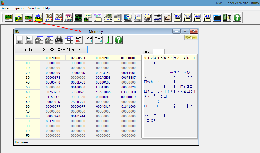The image size is (260, 153).
Task: Open the SMBIOS tool
Action: (x=167, y=18)
